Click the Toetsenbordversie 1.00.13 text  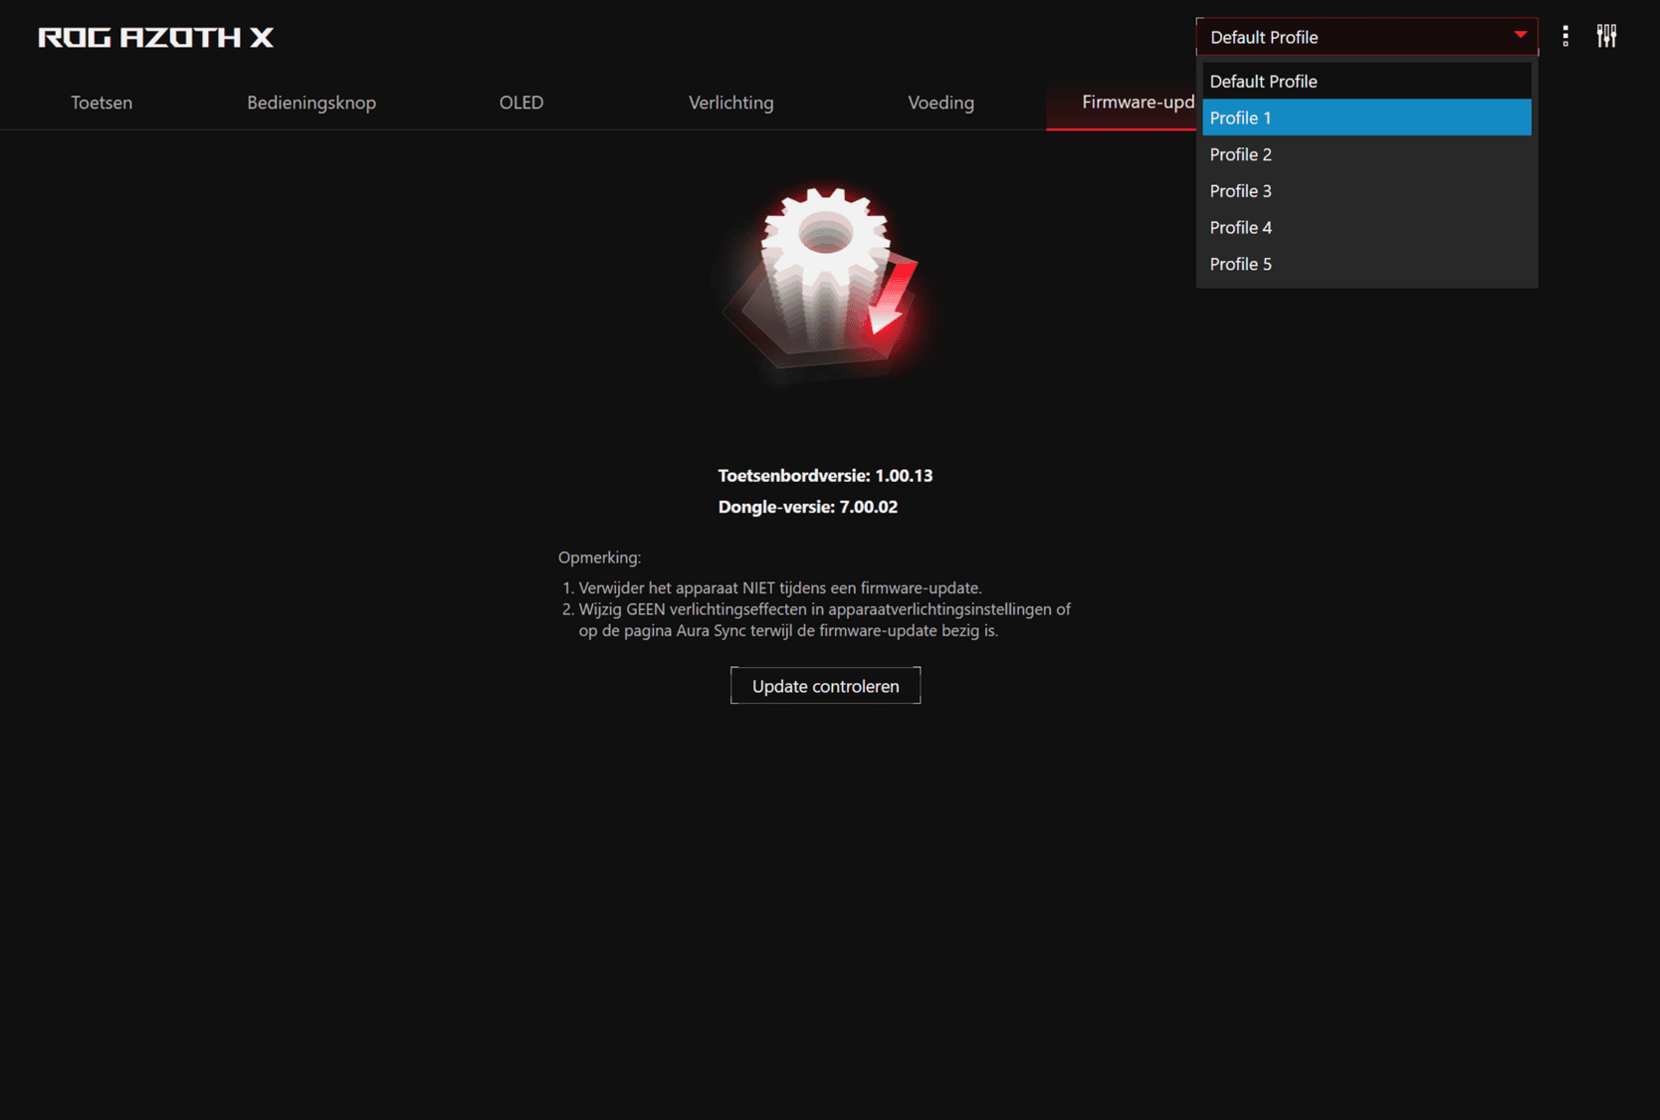825,476
